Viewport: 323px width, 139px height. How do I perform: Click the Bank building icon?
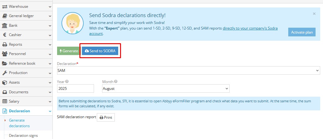coord(5,25)
